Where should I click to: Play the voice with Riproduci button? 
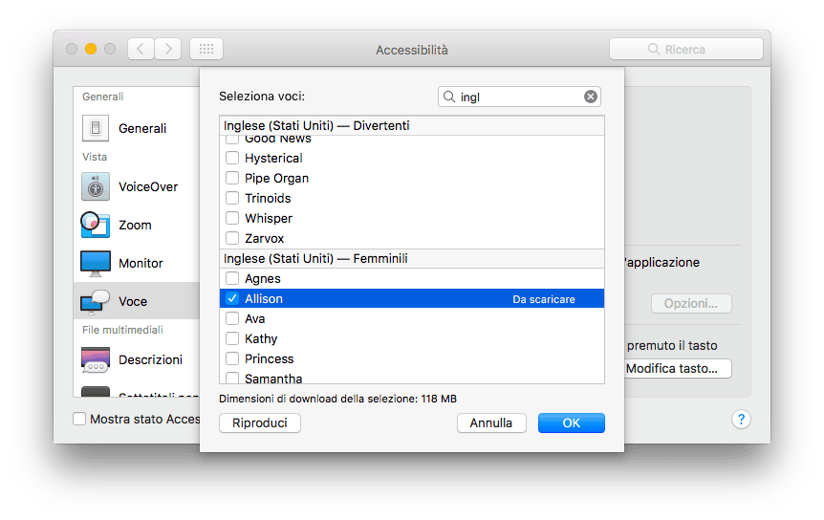click(x=260, y=422)
